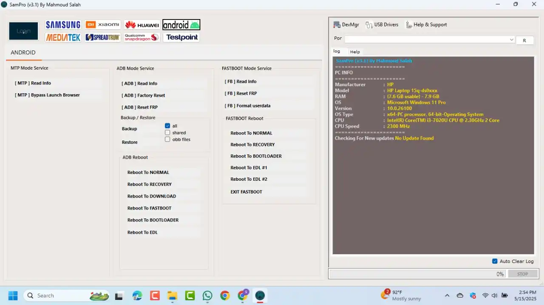The image size is (544, 305).
Task: Click the R refresh port button
Action: pyautogui.click(x=524, y=40)
